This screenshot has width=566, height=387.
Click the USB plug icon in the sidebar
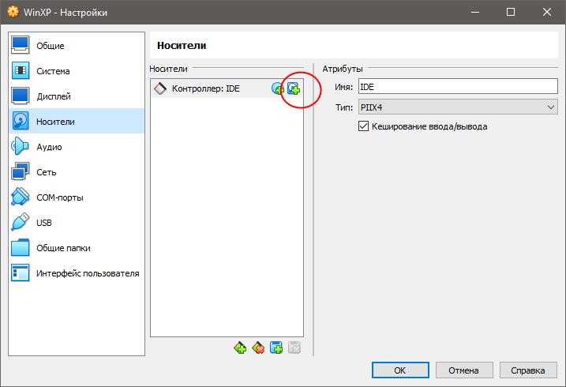click(x=21, y=223)
